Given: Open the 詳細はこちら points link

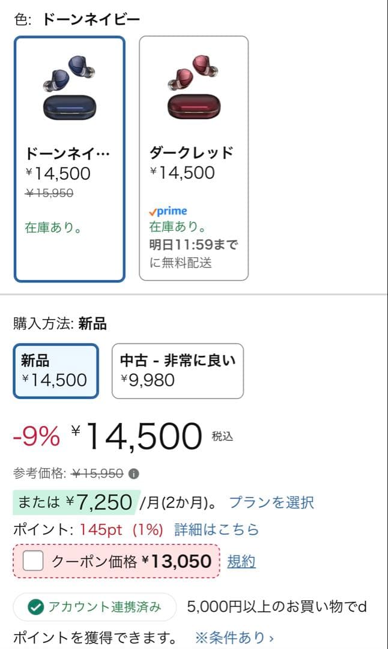Looking at the screenshot, I should tap(216, 529).
